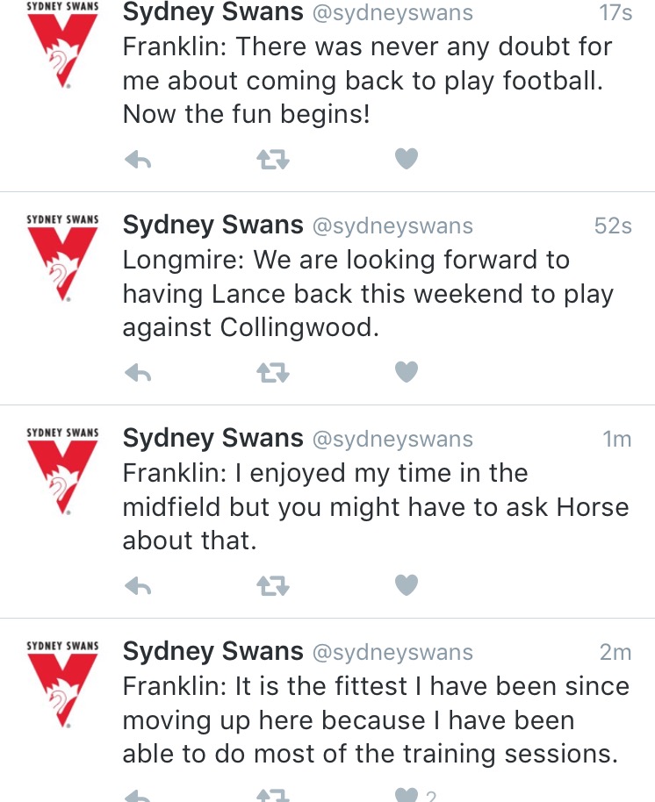Like the tweet about asking Horse
Screen dimensions: 655x802
(407, 585)
